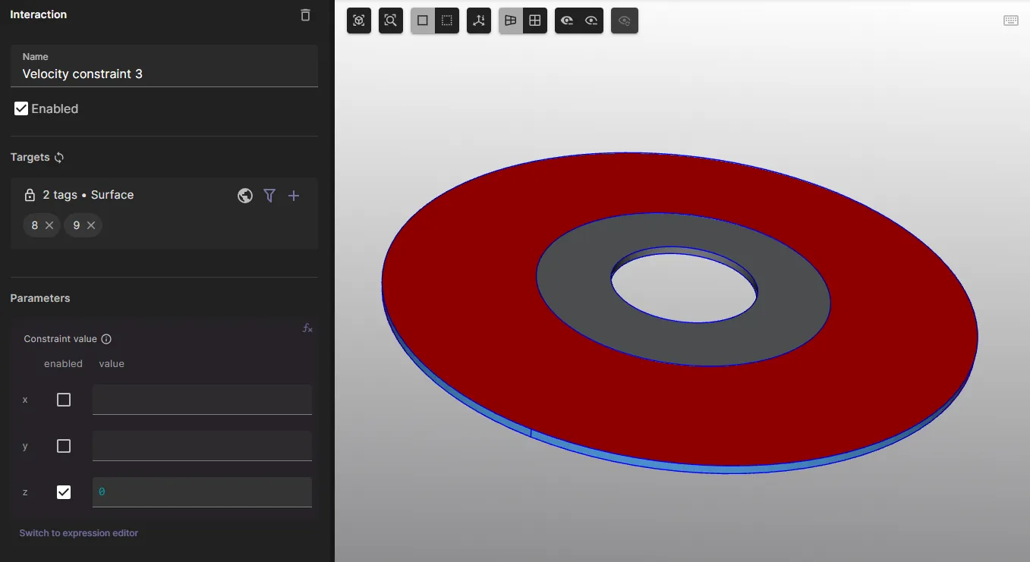Open keyboard shortcuts icon at viewport corner

tap(1011, 20)
